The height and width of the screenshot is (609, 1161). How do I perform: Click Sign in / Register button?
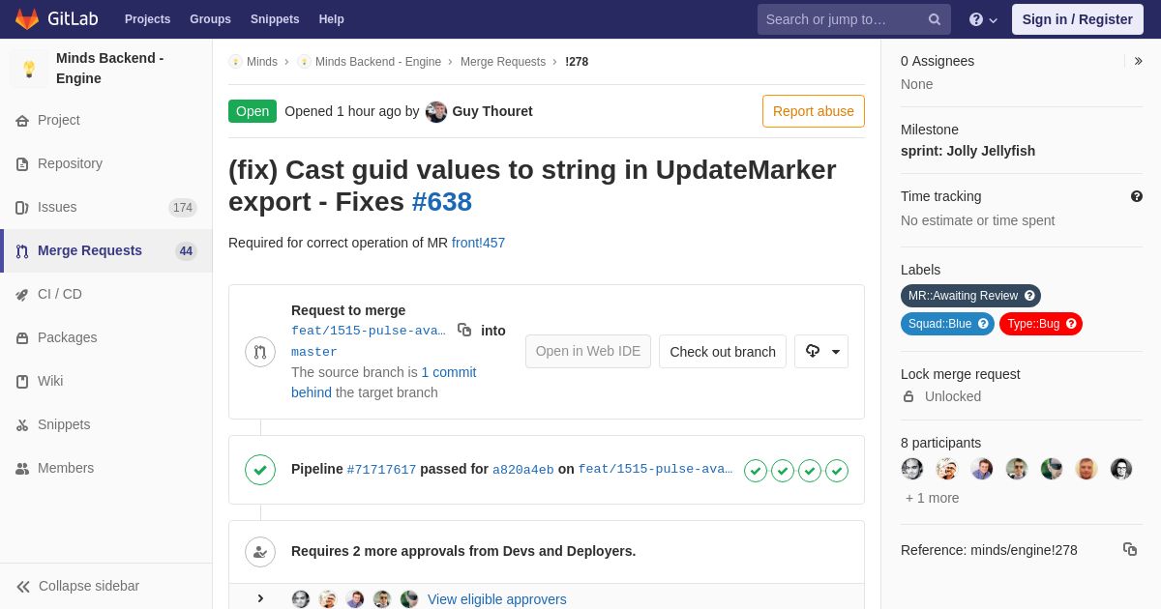[x=1078, y=19]
